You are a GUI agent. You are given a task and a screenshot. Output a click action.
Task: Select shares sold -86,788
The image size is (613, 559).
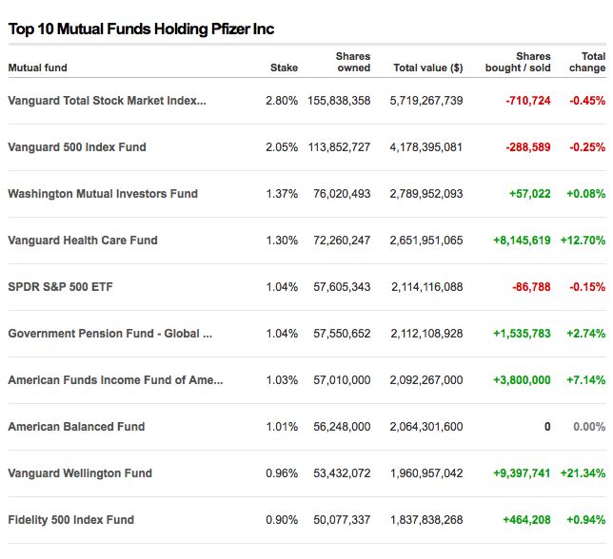click(x=531, y=287)
